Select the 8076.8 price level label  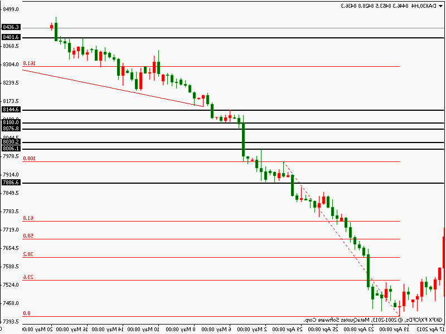pyautogui.click(x=11, y=129)
